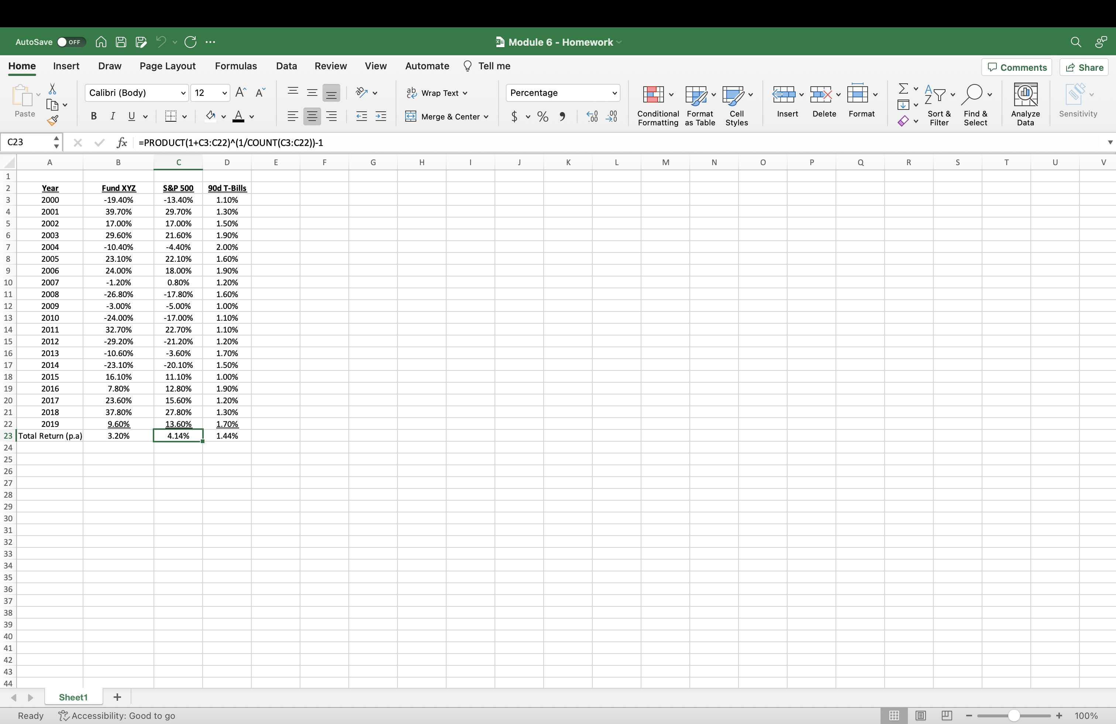Open the Comments panel

click(1017, 67)
